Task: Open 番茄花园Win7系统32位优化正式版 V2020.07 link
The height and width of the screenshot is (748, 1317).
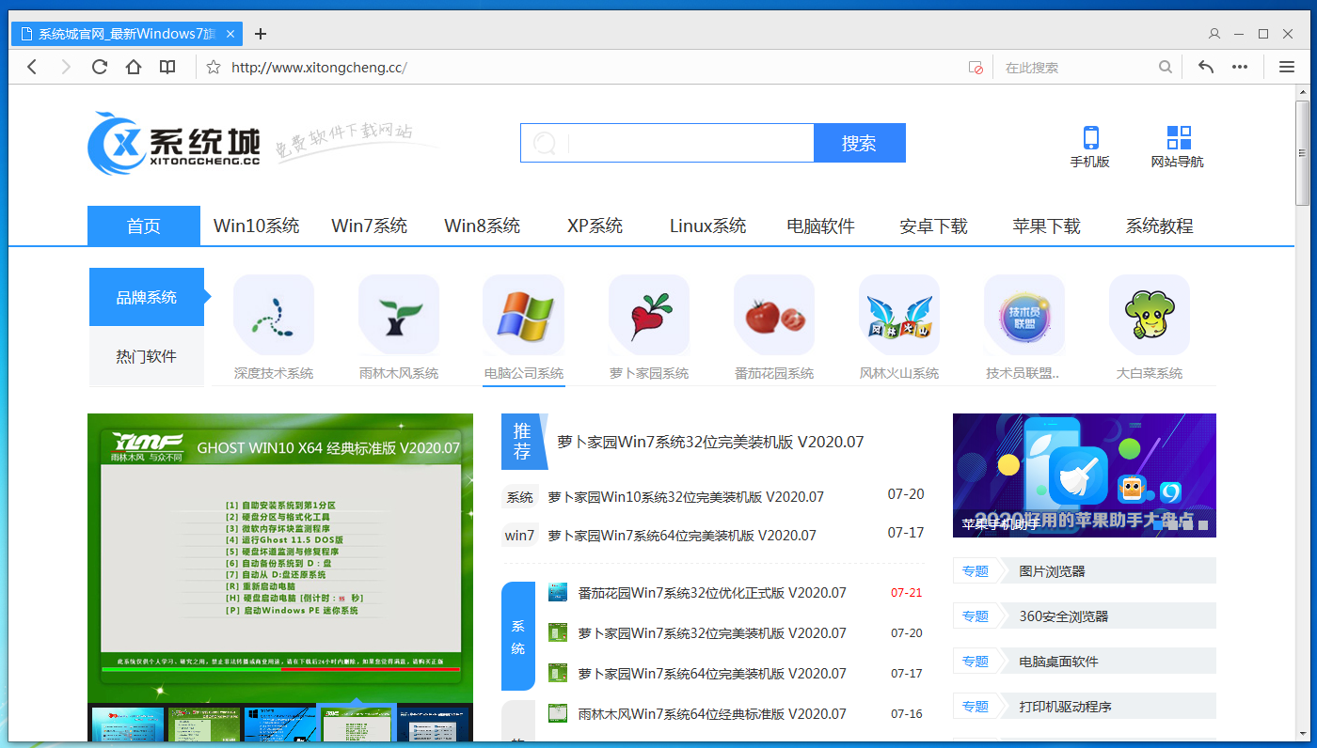Action: point(712,593)
